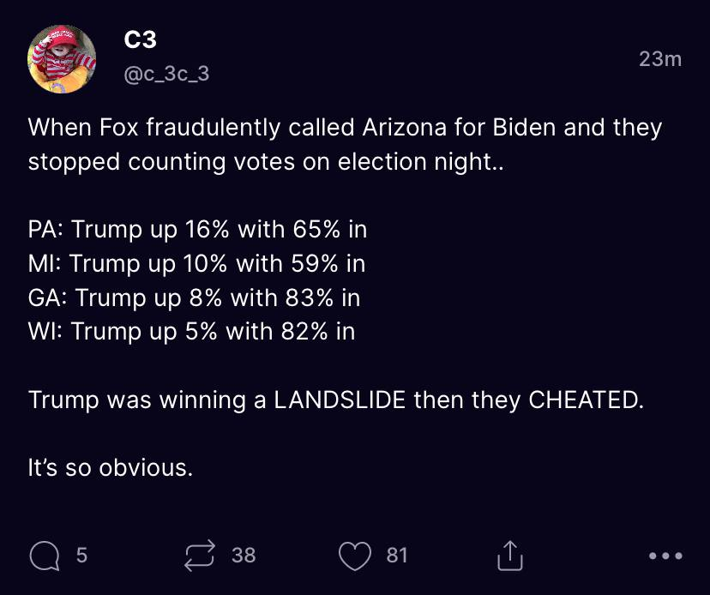The height and width of the screenshot is (595, 710).
Task: Like the post with the heart icon
Action: tap(353, 556)
